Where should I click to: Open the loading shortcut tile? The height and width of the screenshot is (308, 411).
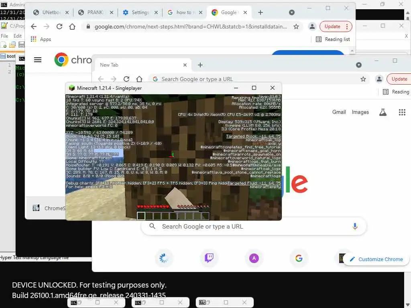164,258
